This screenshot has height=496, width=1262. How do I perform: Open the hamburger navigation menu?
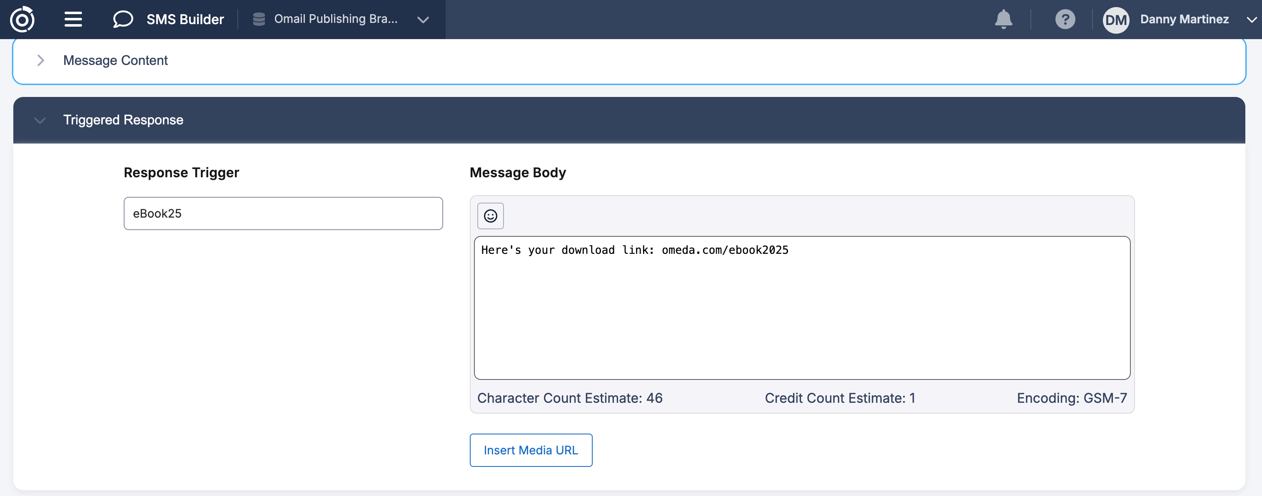73,20
